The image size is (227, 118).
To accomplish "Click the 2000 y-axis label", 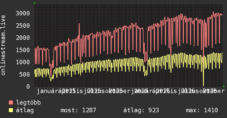I will click(x=23, y=38).
